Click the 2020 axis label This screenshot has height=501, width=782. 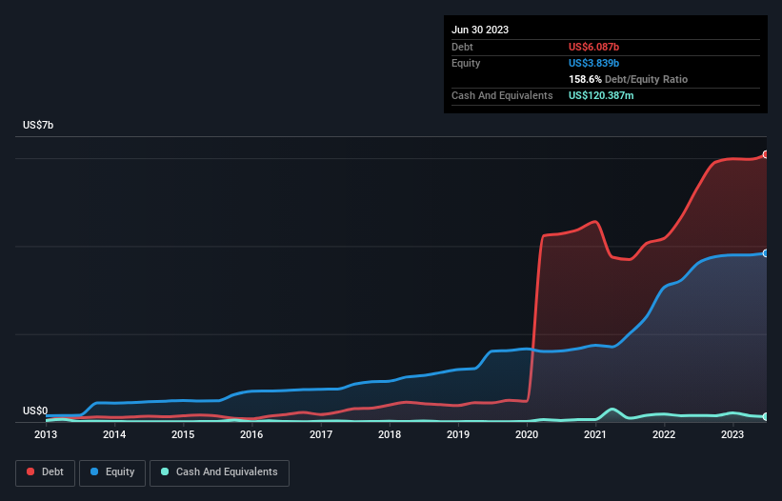click(x=527, y=434)
